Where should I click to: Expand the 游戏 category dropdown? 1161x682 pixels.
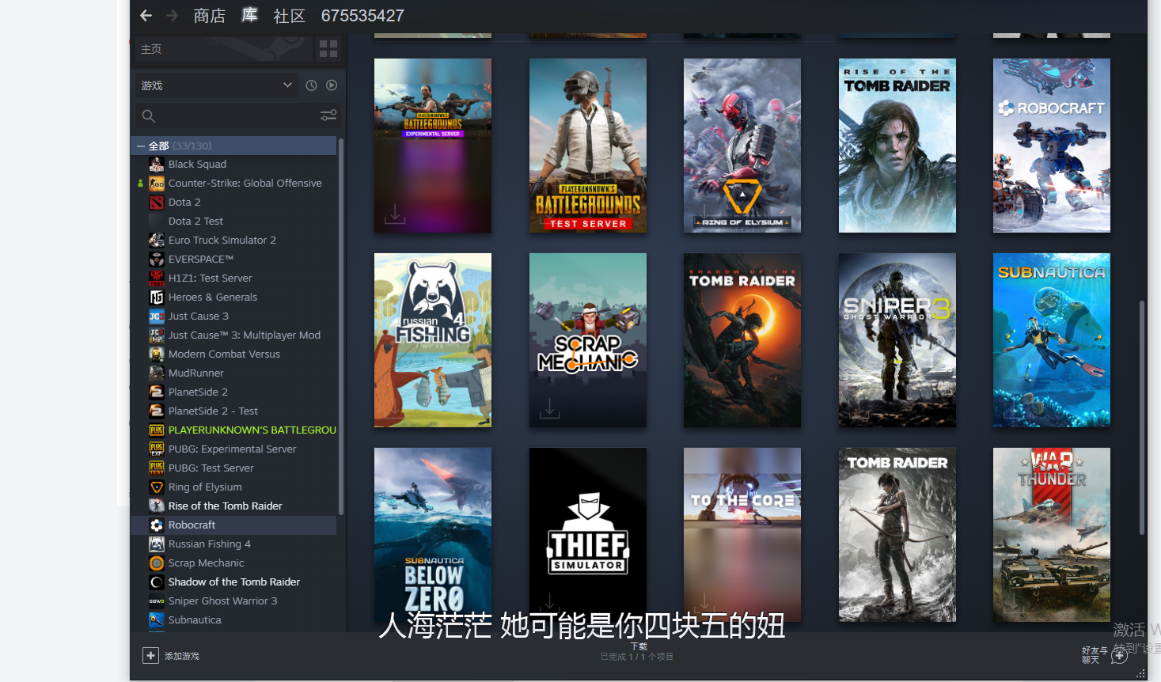(286, 85)
